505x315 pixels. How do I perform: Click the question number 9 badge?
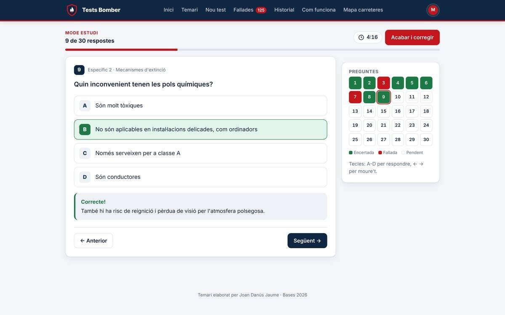[79, 70]
